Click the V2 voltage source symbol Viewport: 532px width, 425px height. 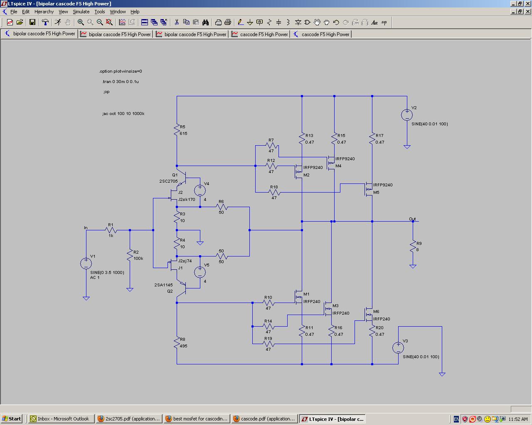406,115
